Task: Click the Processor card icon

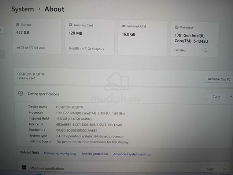Action: tap(177, 27)
